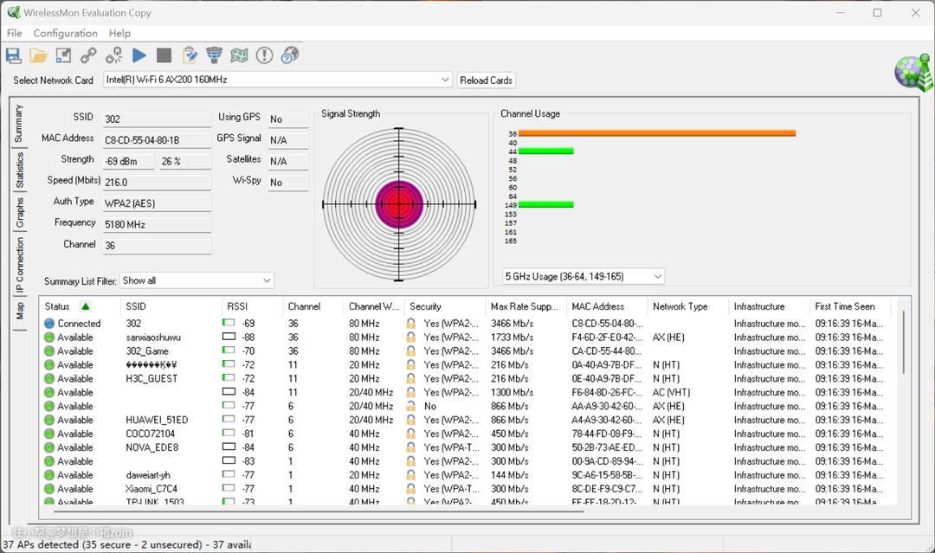
Task: Click the open folder toolbar icon
Action: [x=38, y=55]
